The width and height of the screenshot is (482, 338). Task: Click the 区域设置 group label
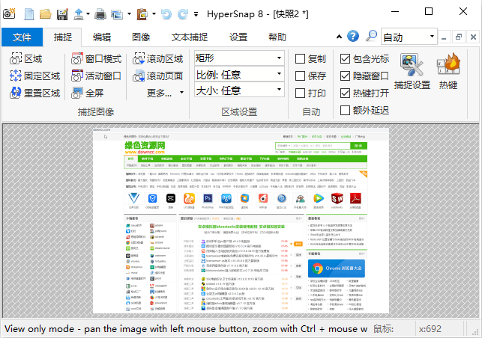click(x=239, y=112)
